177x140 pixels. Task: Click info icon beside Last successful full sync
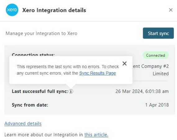tap(71, 91)
